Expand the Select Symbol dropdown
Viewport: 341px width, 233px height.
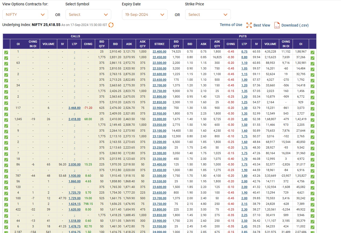click(x=88, y=14)
